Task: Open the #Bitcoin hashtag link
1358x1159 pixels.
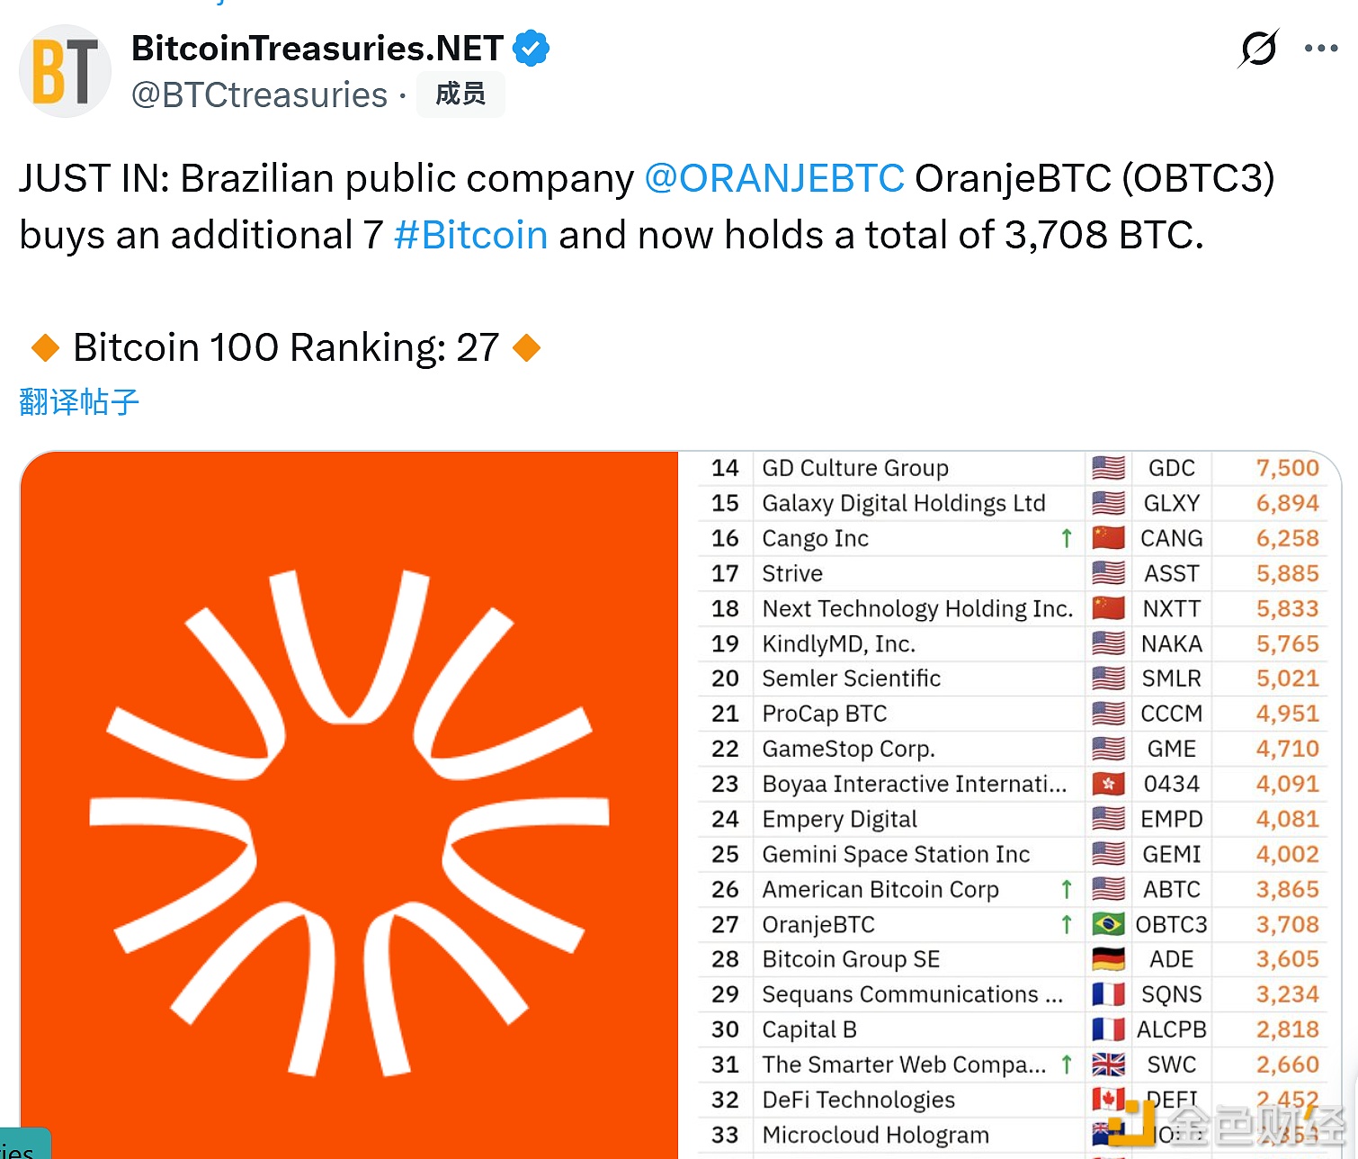Action: [470, 235]
